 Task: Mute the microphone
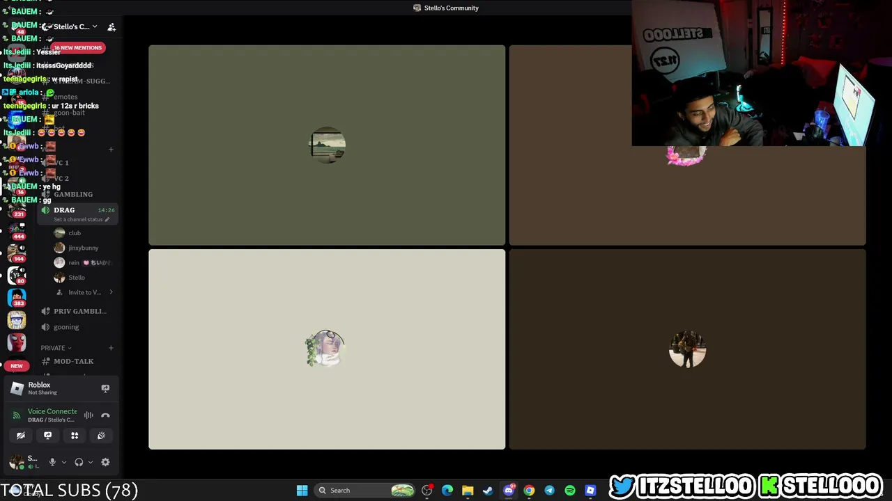click(52, 462)
